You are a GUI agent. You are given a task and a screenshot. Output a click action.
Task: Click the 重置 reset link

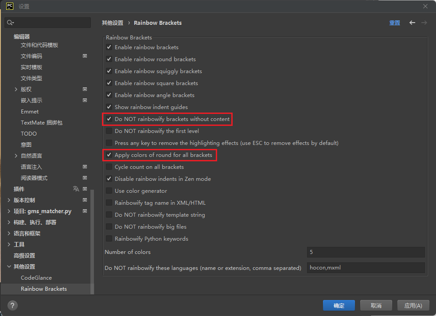click(394, 23)
